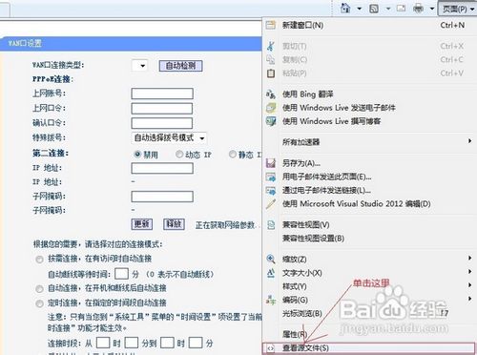The width and height of the screenshot is (477, 355).
Task: Open 自动选择拨号模式 dropdown
Action: click(169, 138)
